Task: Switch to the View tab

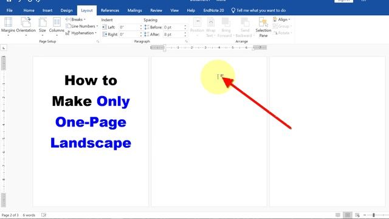Action: pos(174,10)
